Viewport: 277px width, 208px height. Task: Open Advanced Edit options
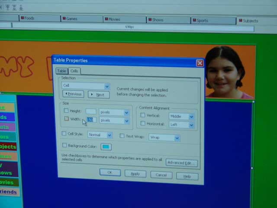(182, 163)
